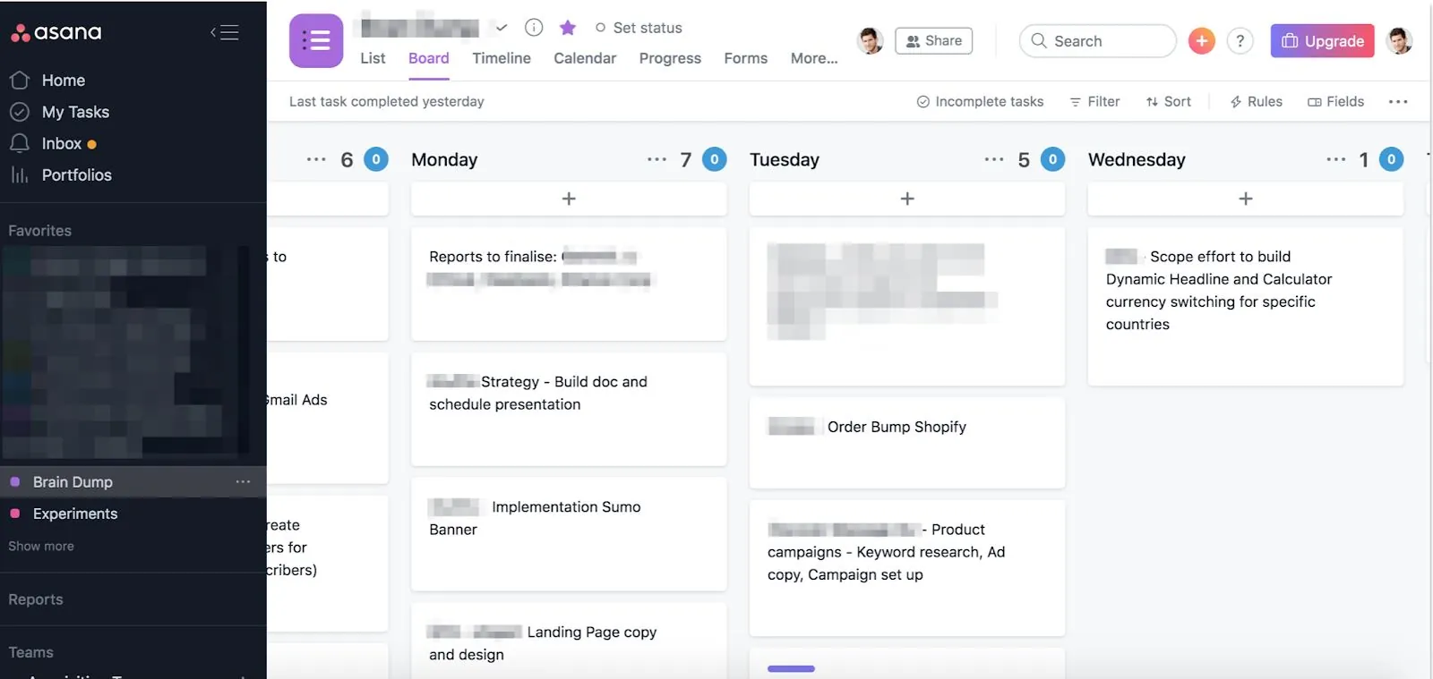Toggle the favorite star for the project

[568, 28]
